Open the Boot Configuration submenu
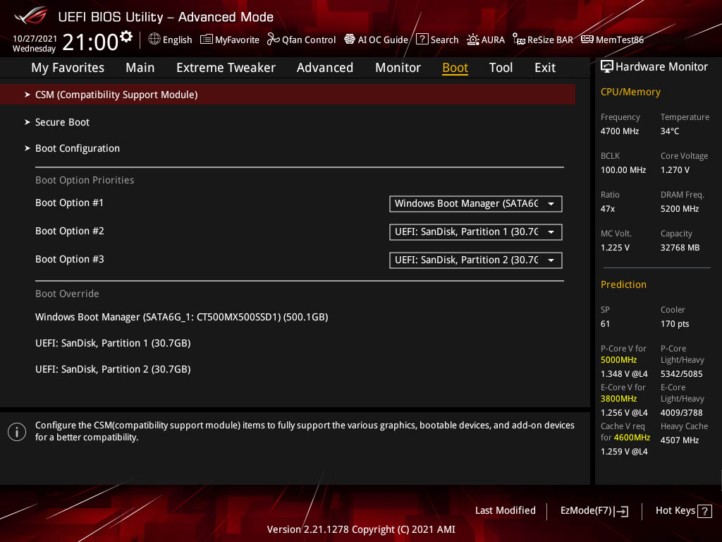The height and width of the screenshot is (542, 722). pyautogui.click(x=78, y=148)
